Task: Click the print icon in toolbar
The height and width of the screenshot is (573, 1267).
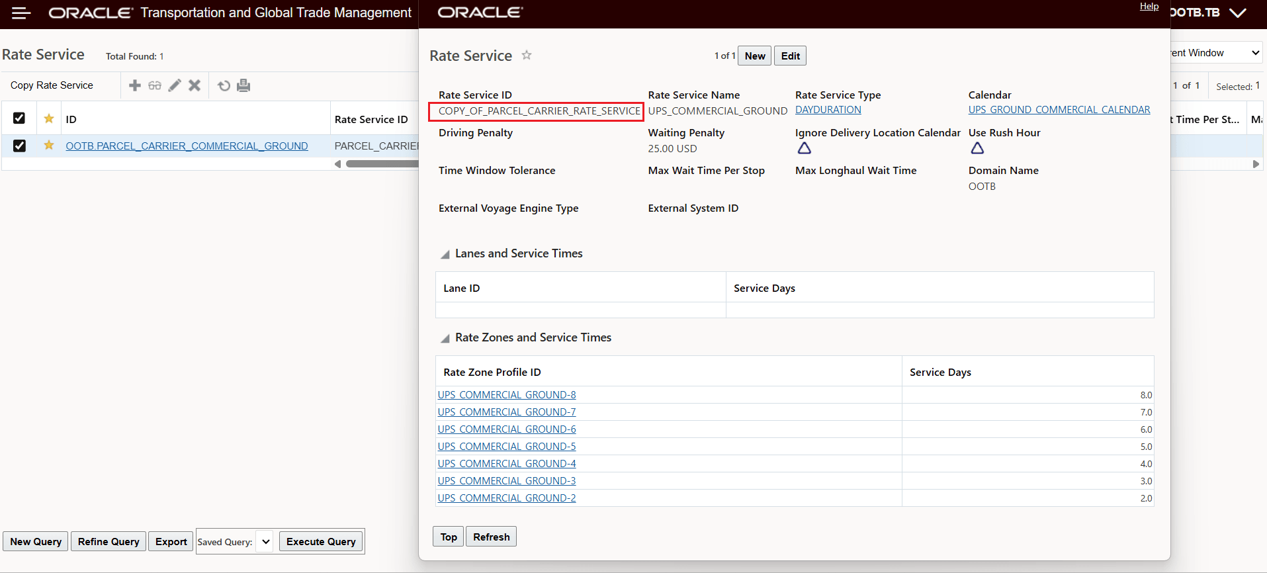Action: pyautogui.click(x=243, y=85)
